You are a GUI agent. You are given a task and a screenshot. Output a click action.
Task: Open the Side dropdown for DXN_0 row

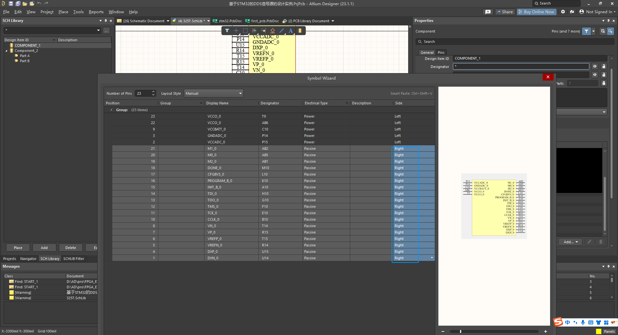click(432, 258)
